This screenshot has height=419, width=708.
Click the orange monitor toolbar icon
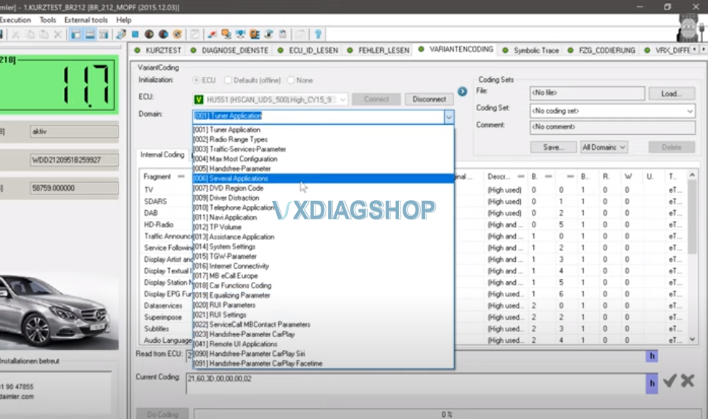click(x=226, y=34)
